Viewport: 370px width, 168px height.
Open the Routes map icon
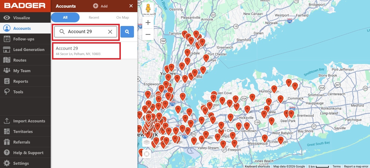tap(7, 60)
